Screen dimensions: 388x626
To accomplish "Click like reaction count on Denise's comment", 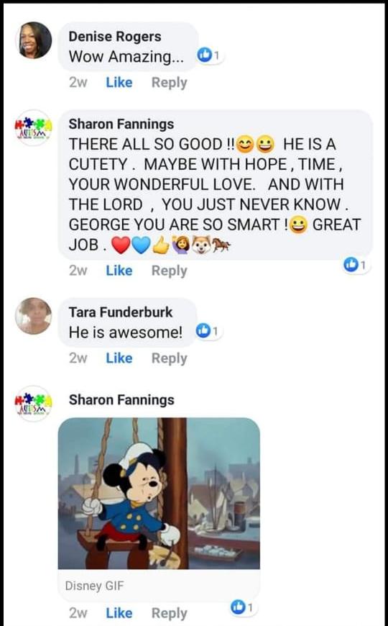I will pos(209,56).
